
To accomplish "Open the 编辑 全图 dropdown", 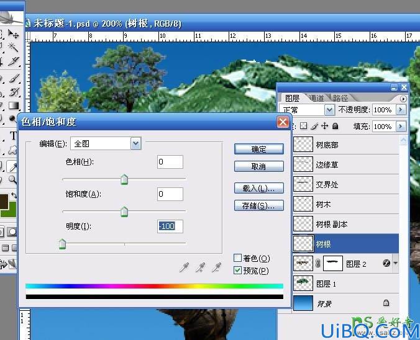I will [x=136, y=144].
